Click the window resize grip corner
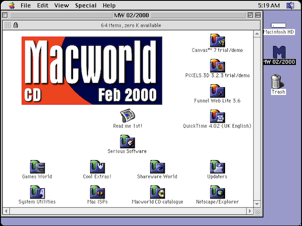 click(x=257, y=211)
